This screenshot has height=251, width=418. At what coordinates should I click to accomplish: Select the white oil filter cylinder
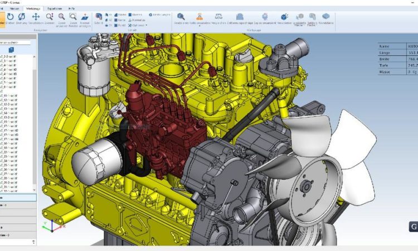pos(96,162)
